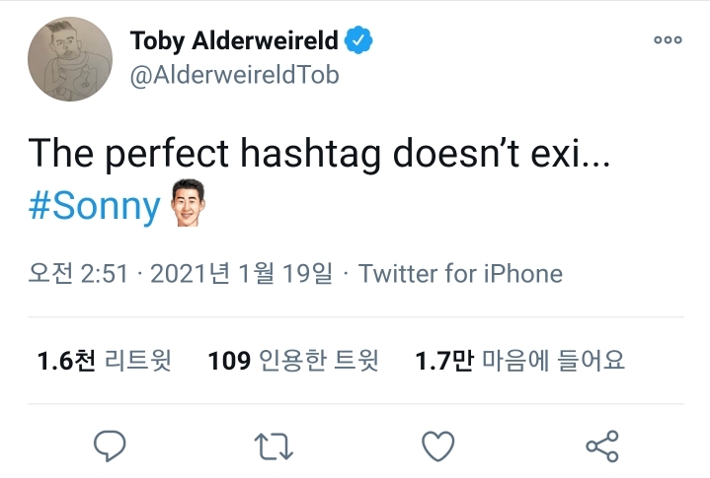Open Toby Alderweireld's profile picture
Screen dimensions: 710x478
click(70, 60)
